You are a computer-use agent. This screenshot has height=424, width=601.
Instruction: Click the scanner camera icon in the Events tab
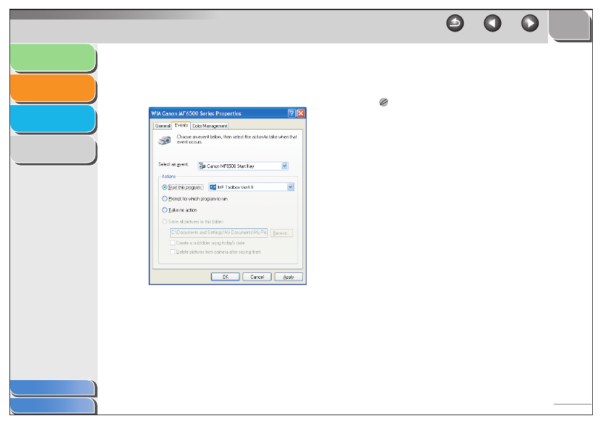click(165, 140)
